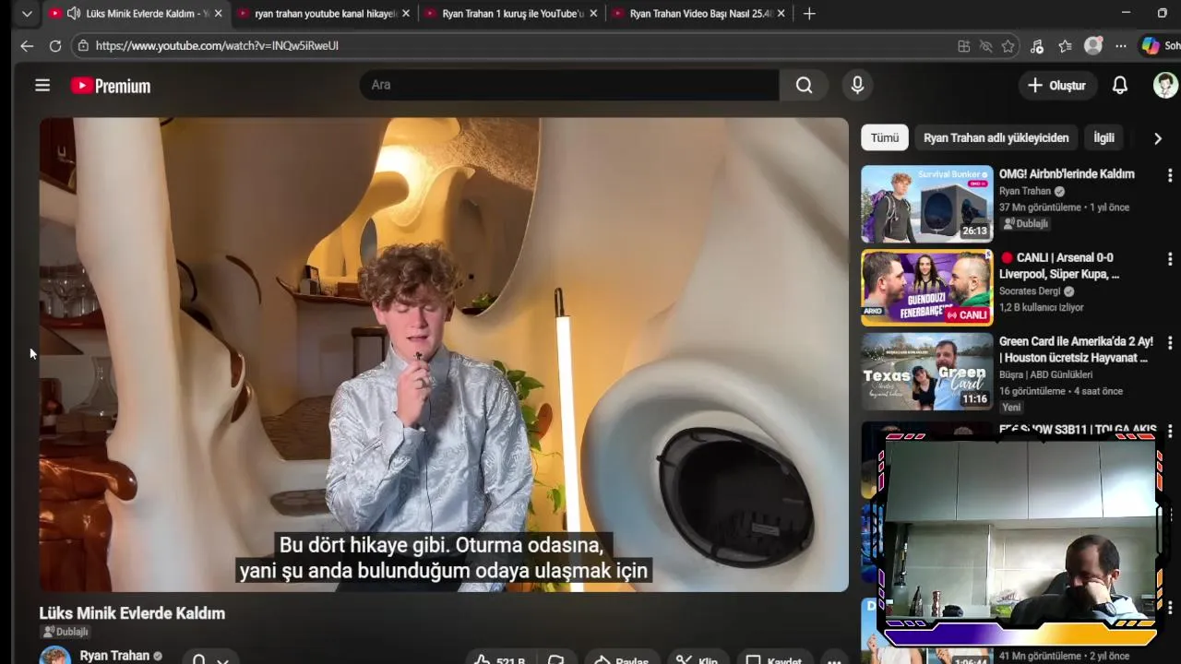Open Green Card ile Amerika'da 2 Ay title
This screenshot has height=664, width=1181.
[1076, 350]
